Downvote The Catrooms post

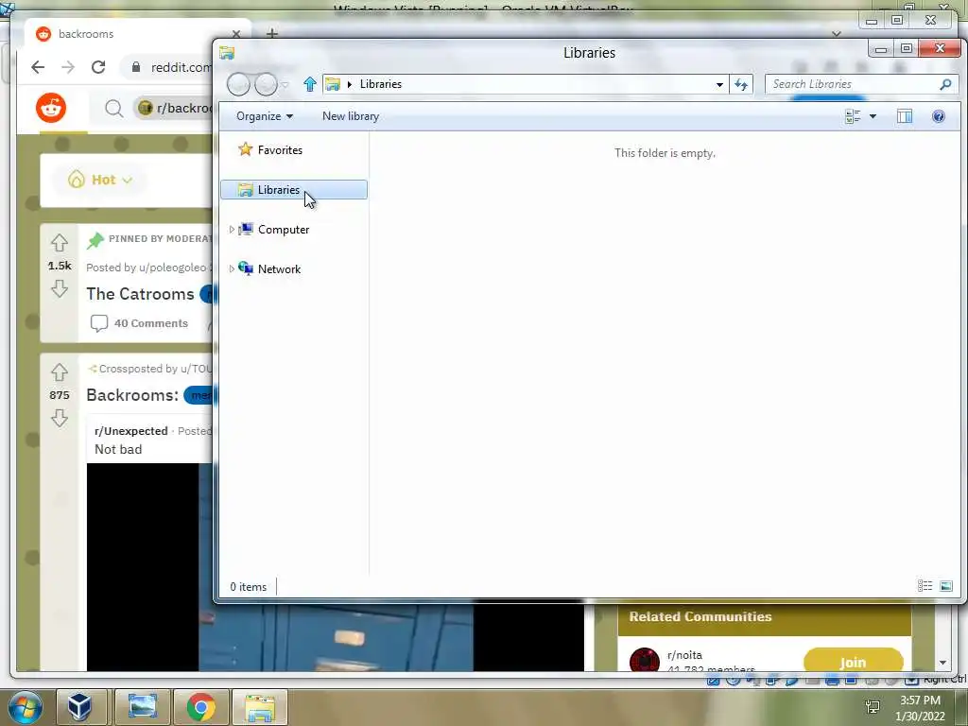(x=60, y=288)
